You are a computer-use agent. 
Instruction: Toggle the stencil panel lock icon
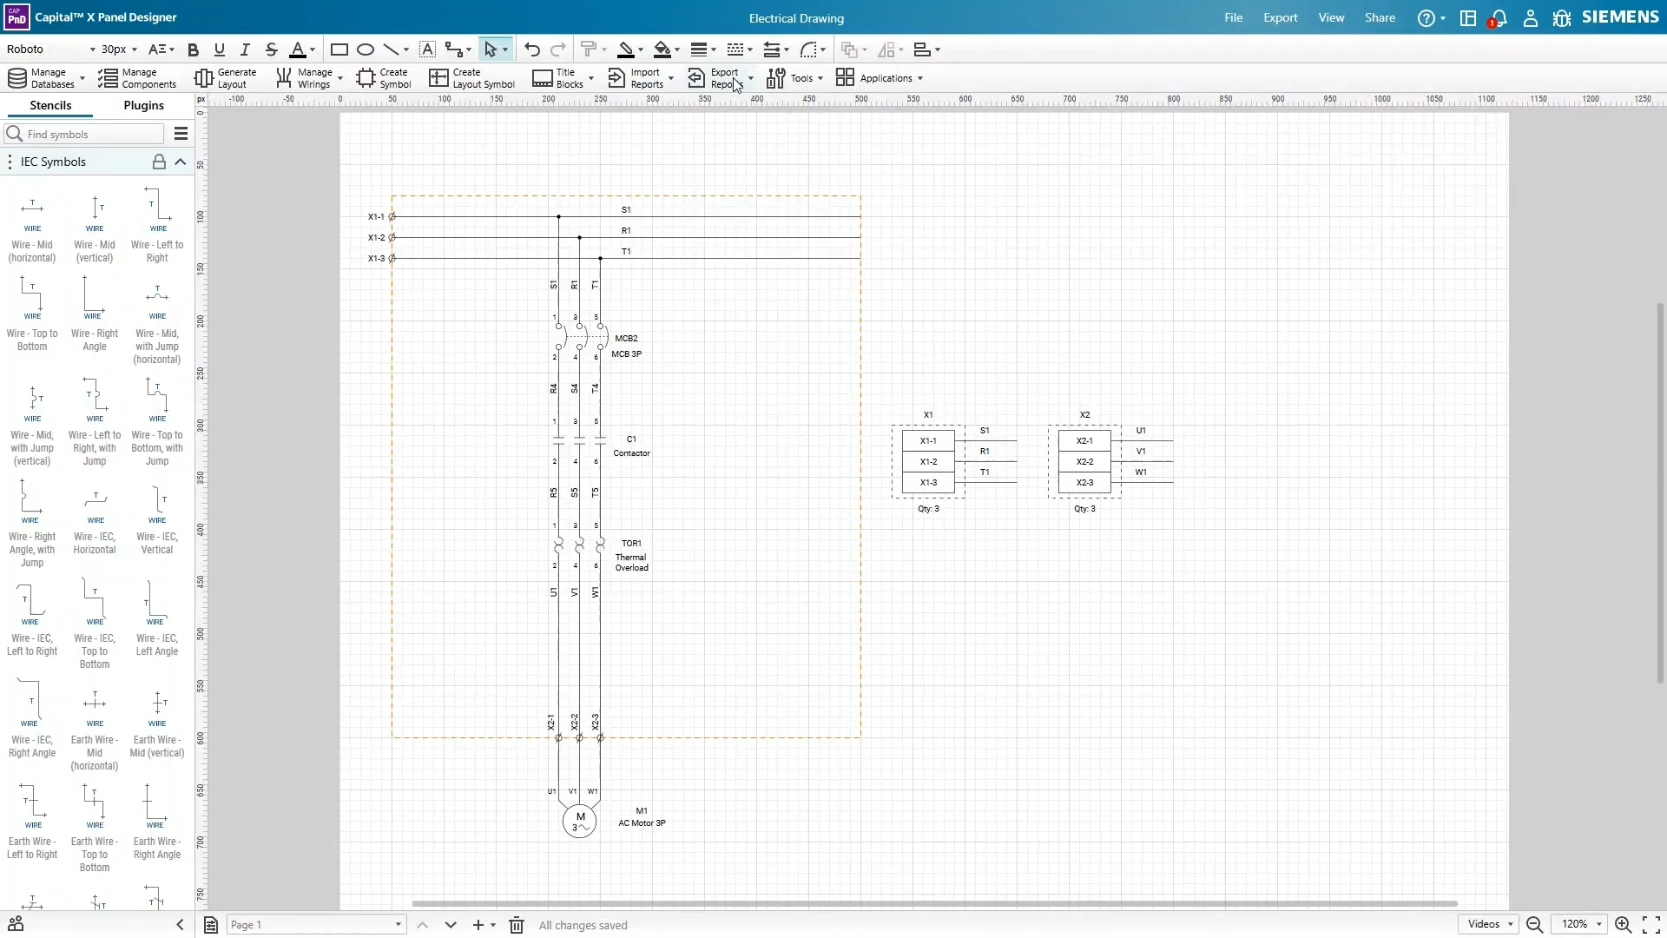click(159, 162)
